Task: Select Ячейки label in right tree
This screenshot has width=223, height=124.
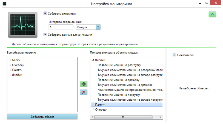Action: (x=100, y=60)
